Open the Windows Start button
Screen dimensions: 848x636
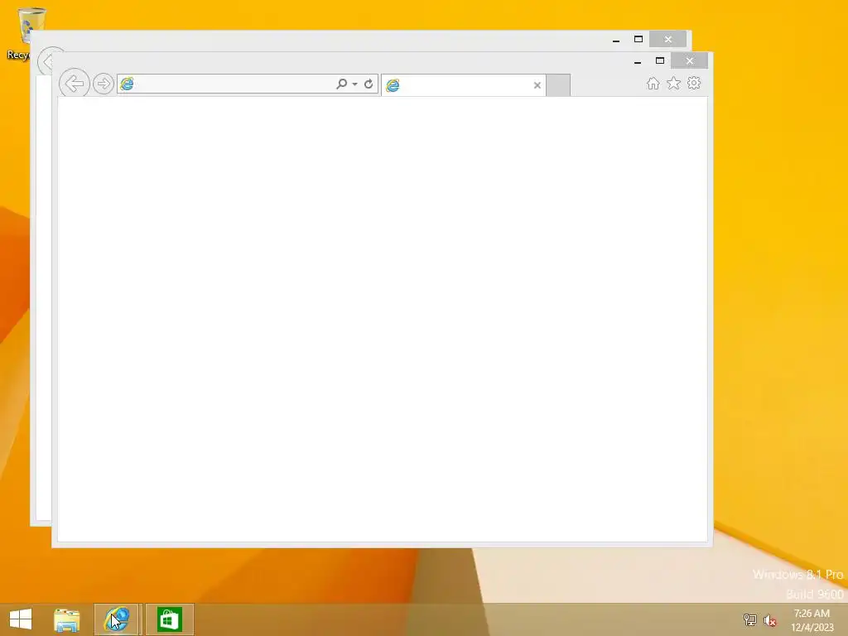21,619
